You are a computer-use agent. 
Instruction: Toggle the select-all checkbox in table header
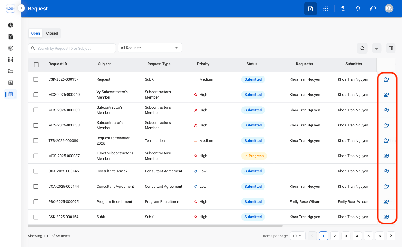[x=36, y=65]
